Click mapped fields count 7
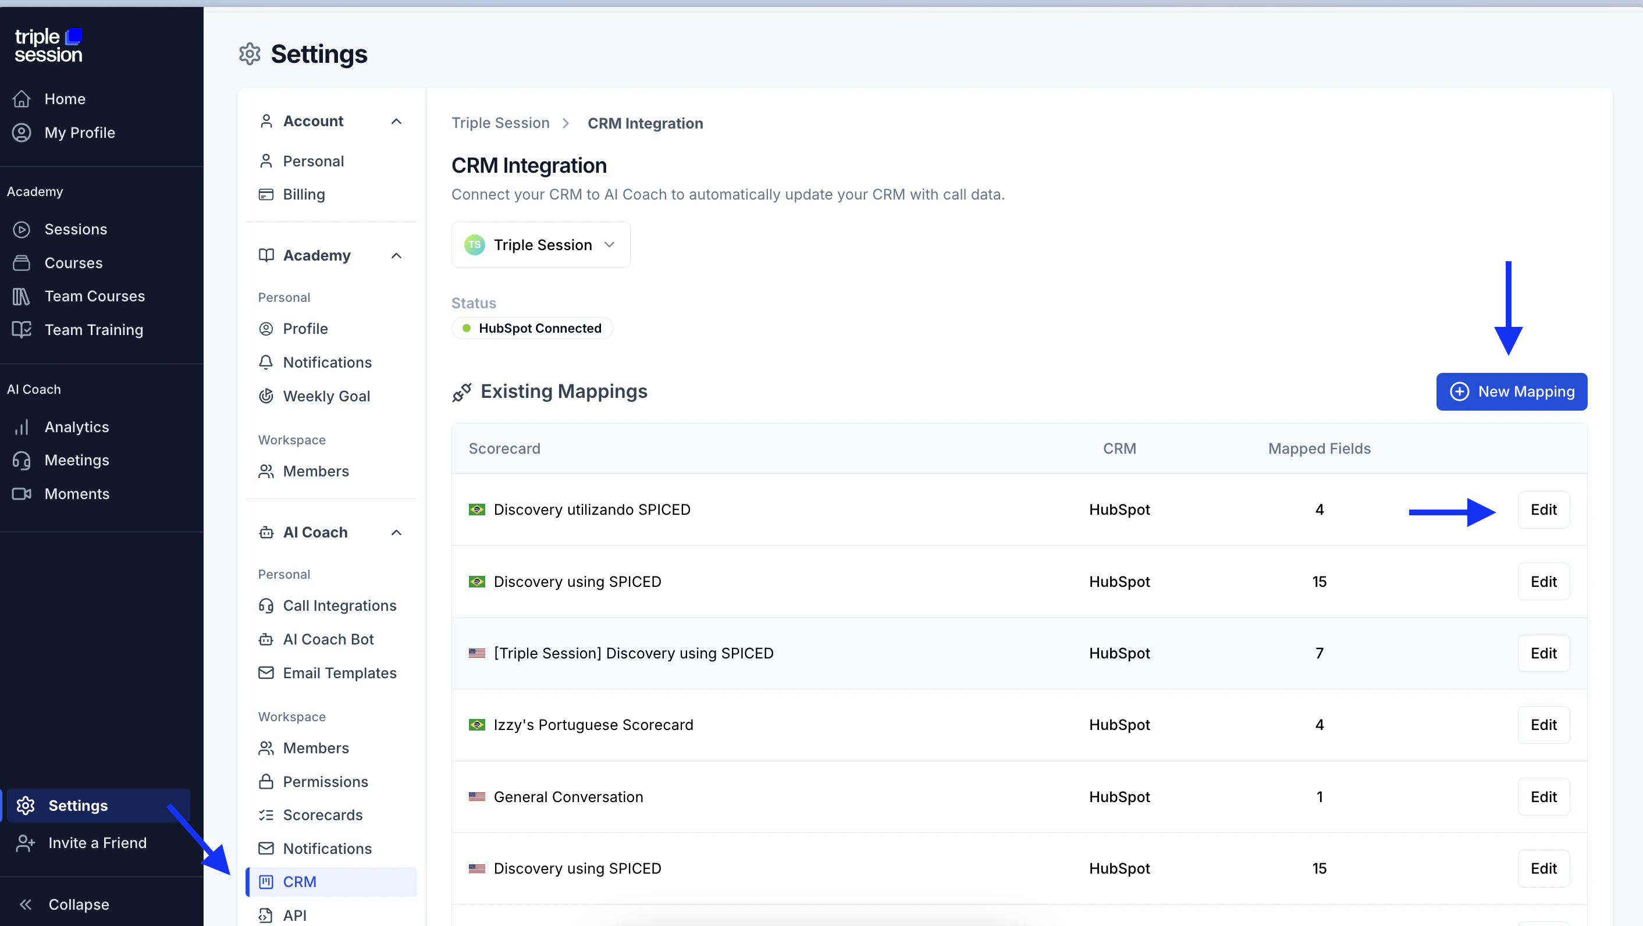Viewport: 1643px width, 926px height. tap(1319, 653)
